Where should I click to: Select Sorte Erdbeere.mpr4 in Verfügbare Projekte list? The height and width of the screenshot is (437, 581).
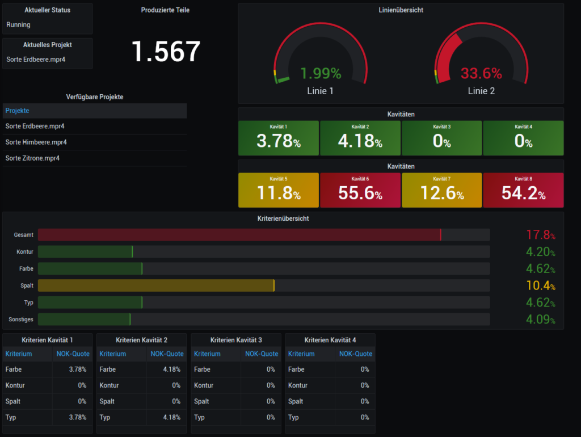coord(95,127)
